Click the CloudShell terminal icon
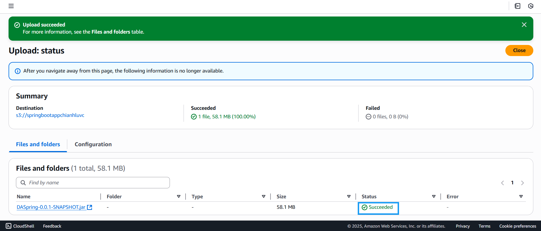 (9, 226)
